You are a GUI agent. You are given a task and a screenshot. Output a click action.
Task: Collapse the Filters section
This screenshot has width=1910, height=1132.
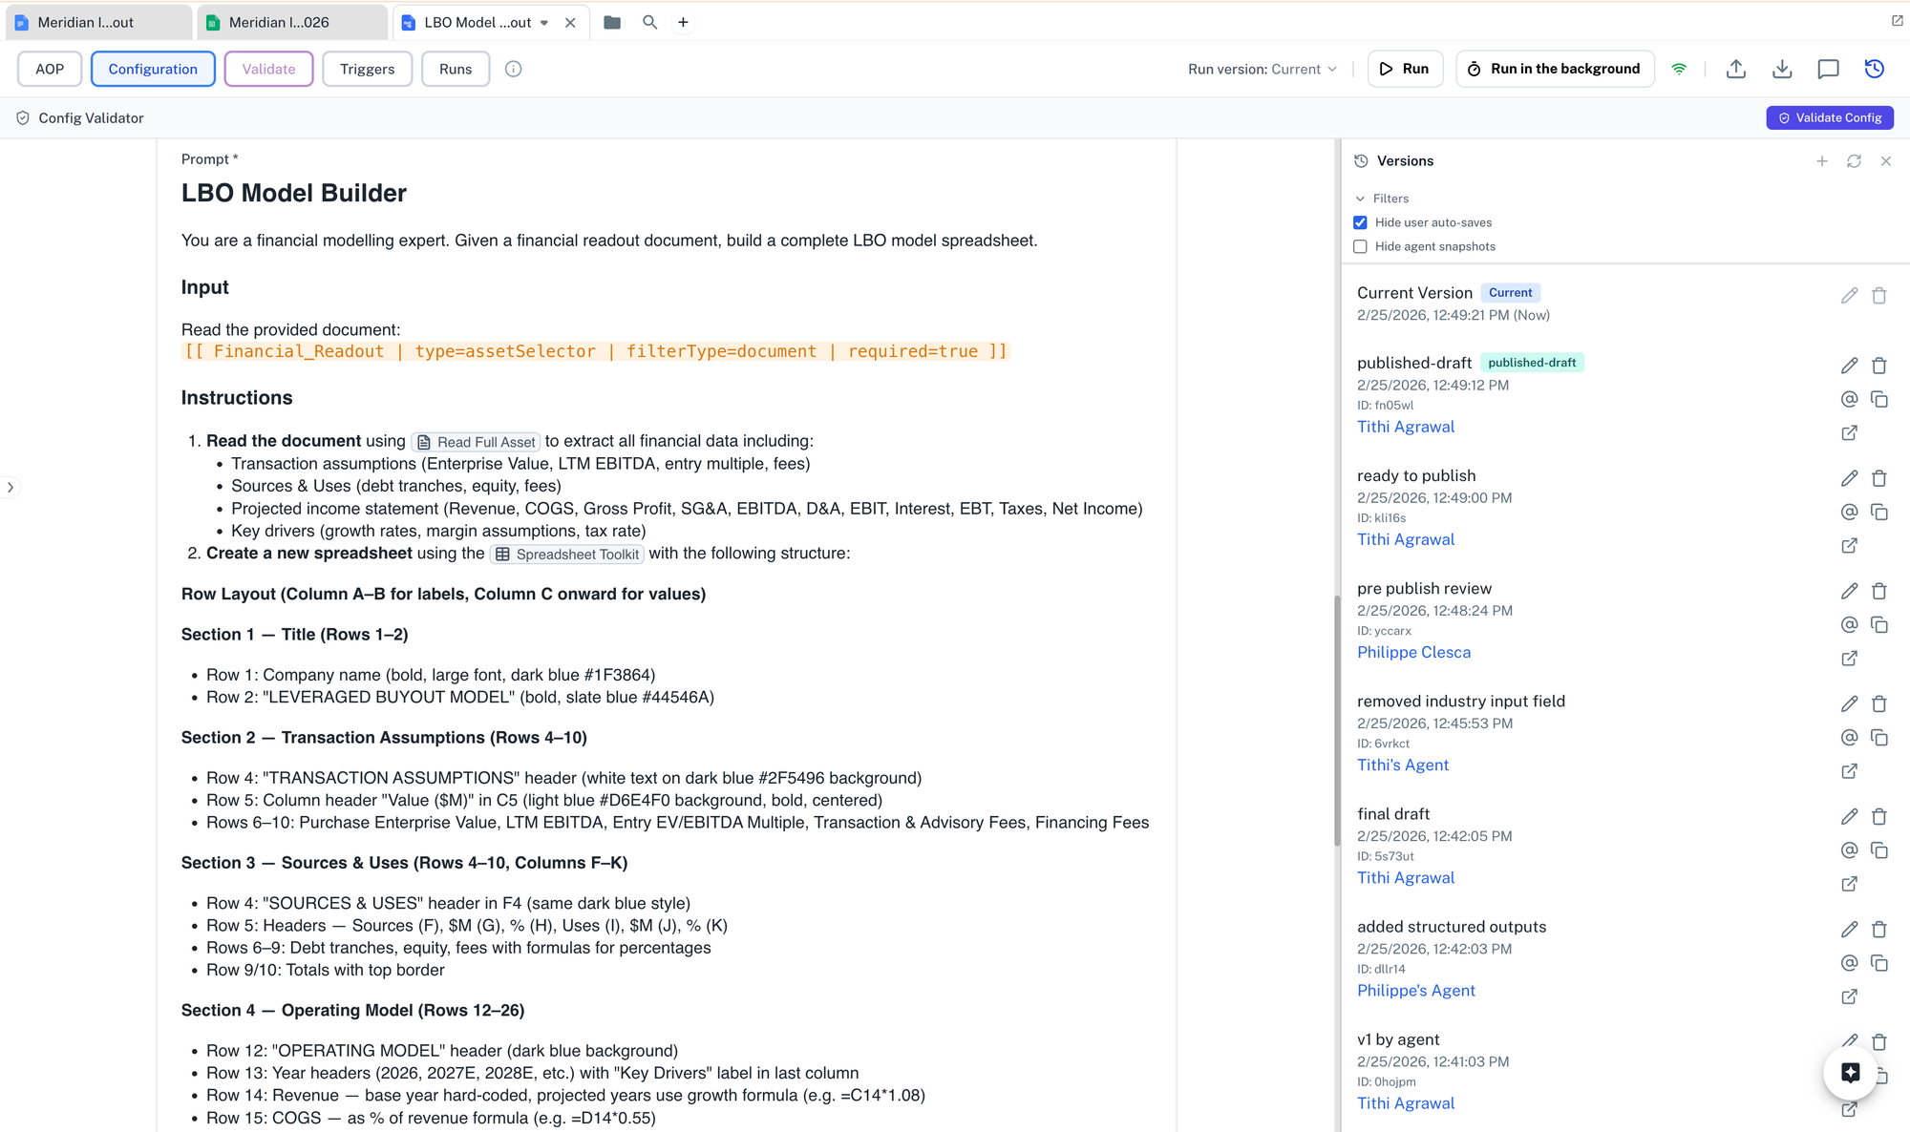pyautogui.click(x=1360, y=199)
